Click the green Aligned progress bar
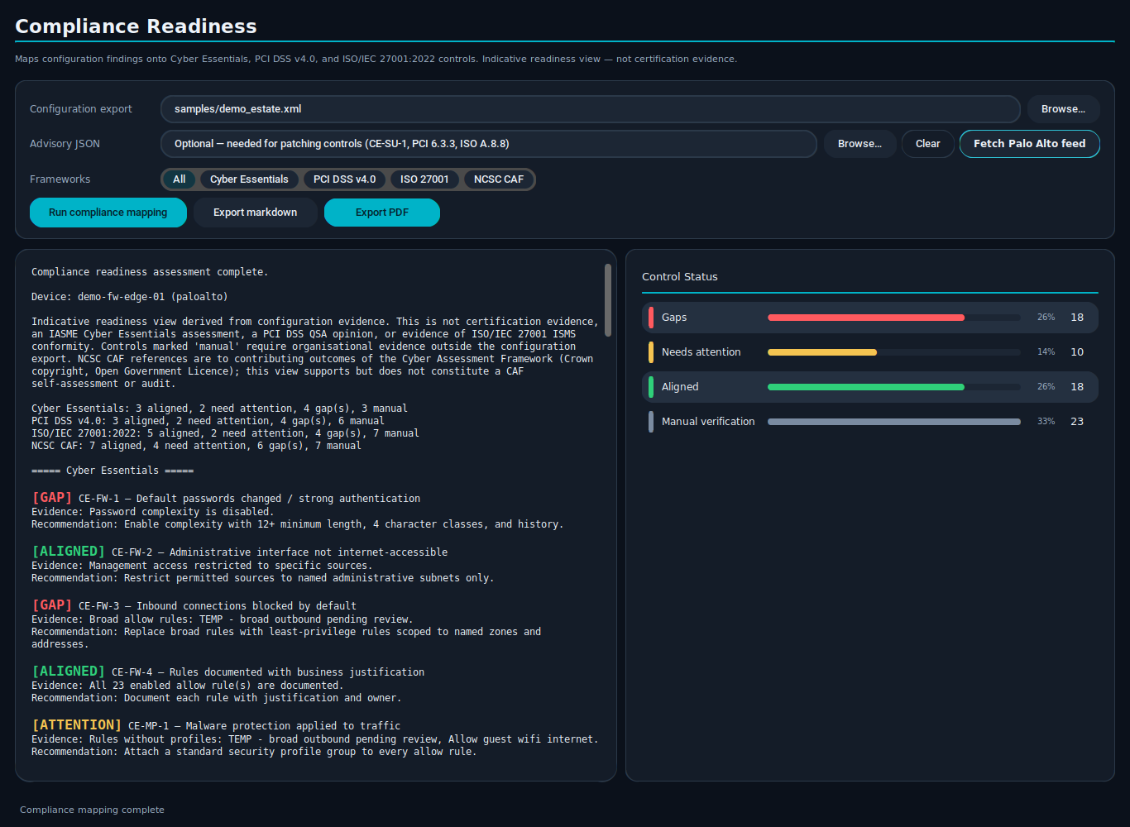Screen dimensions: 1130x827 866,387
